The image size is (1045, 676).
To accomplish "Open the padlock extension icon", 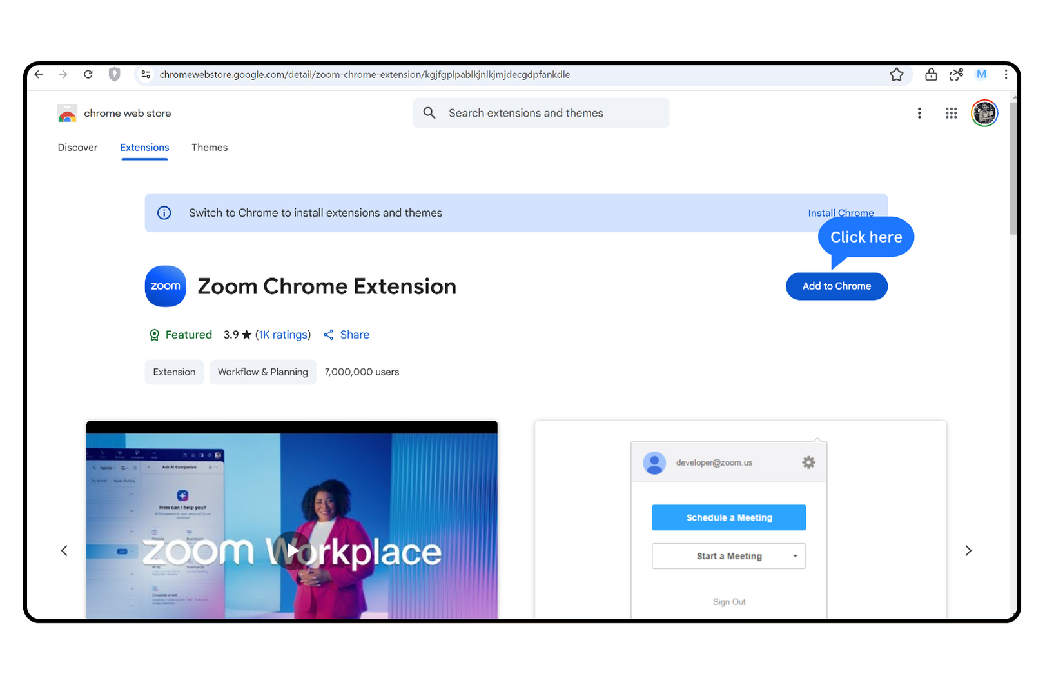I will click(x=931, y=74).
